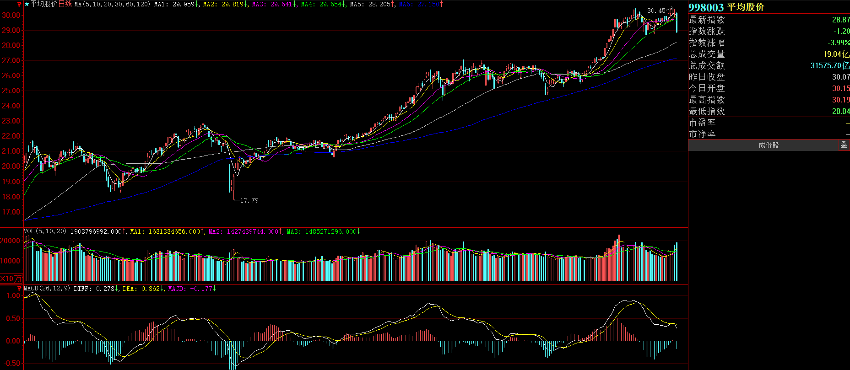This screenshot has height=370, width=850.
Task: Click the cyan star icon before 平均股价
Action: [27, 4]
